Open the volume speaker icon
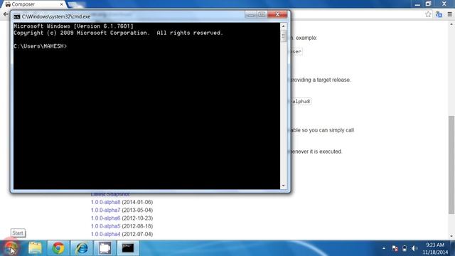This screenshot has width=455, height=256. [414, 248]
